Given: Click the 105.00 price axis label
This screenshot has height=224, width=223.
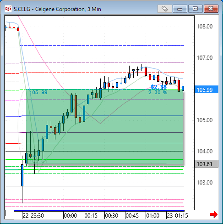Looking at the screenshot, I should coord(205,120).
